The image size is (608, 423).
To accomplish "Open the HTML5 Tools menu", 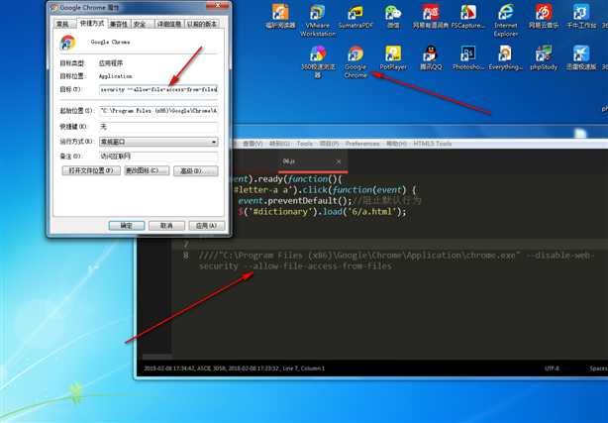I will pos(433,144).
